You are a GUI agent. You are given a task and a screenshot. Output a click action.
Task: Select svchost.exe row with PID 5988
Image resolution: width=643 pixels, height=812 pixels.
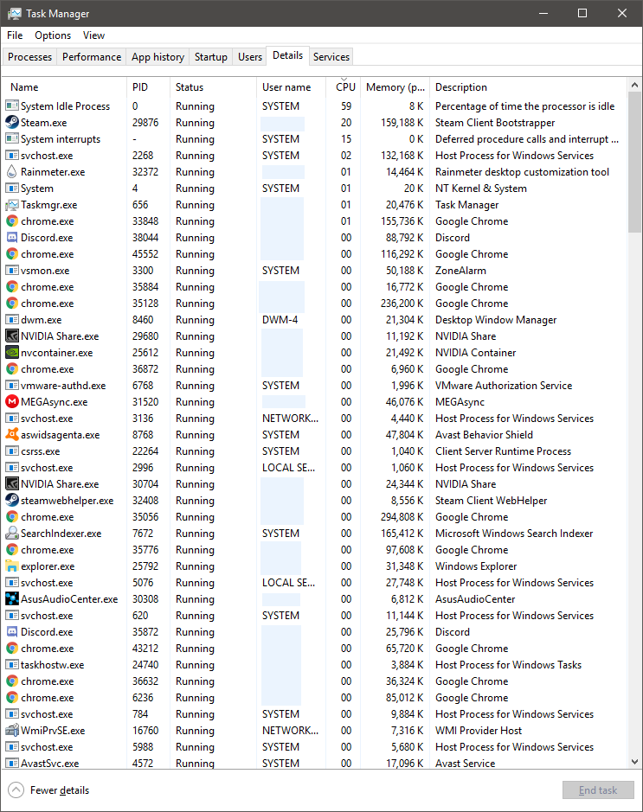pyautogui.click(x=315, y=747)
